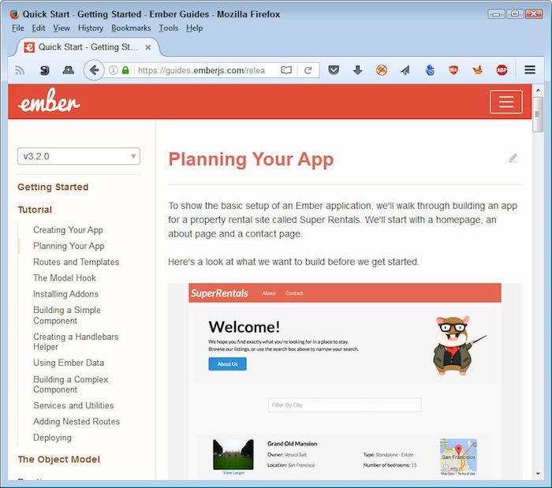Collapse the Tutorial sidebar section
Viewport: 552px width, 488px height.
(x=35, y=210)
